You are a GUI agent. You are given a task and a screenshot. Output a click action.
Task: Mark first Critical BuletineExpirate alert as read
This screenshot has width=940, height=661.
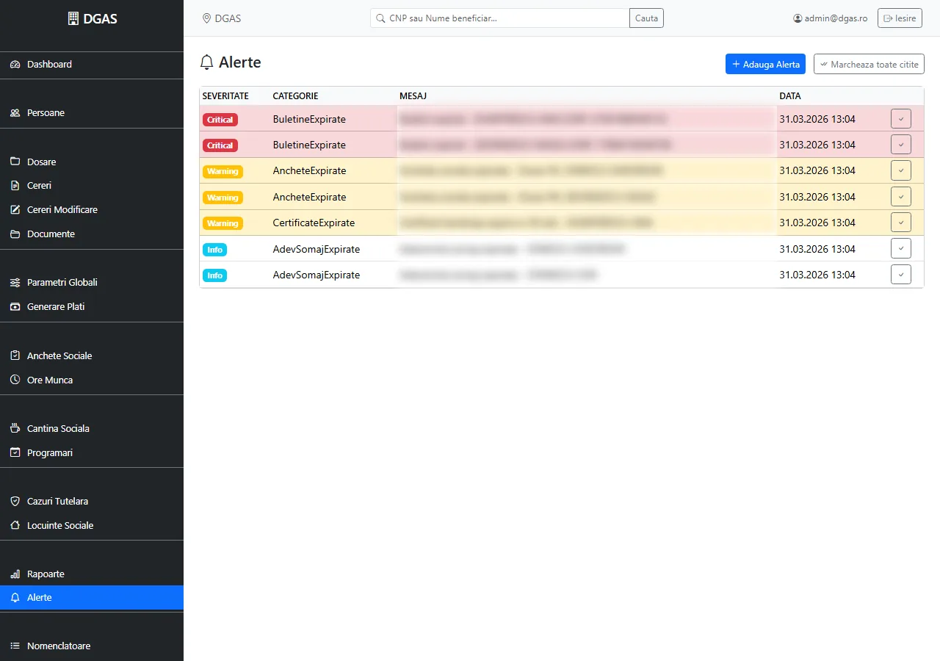(x=901, y=119)
